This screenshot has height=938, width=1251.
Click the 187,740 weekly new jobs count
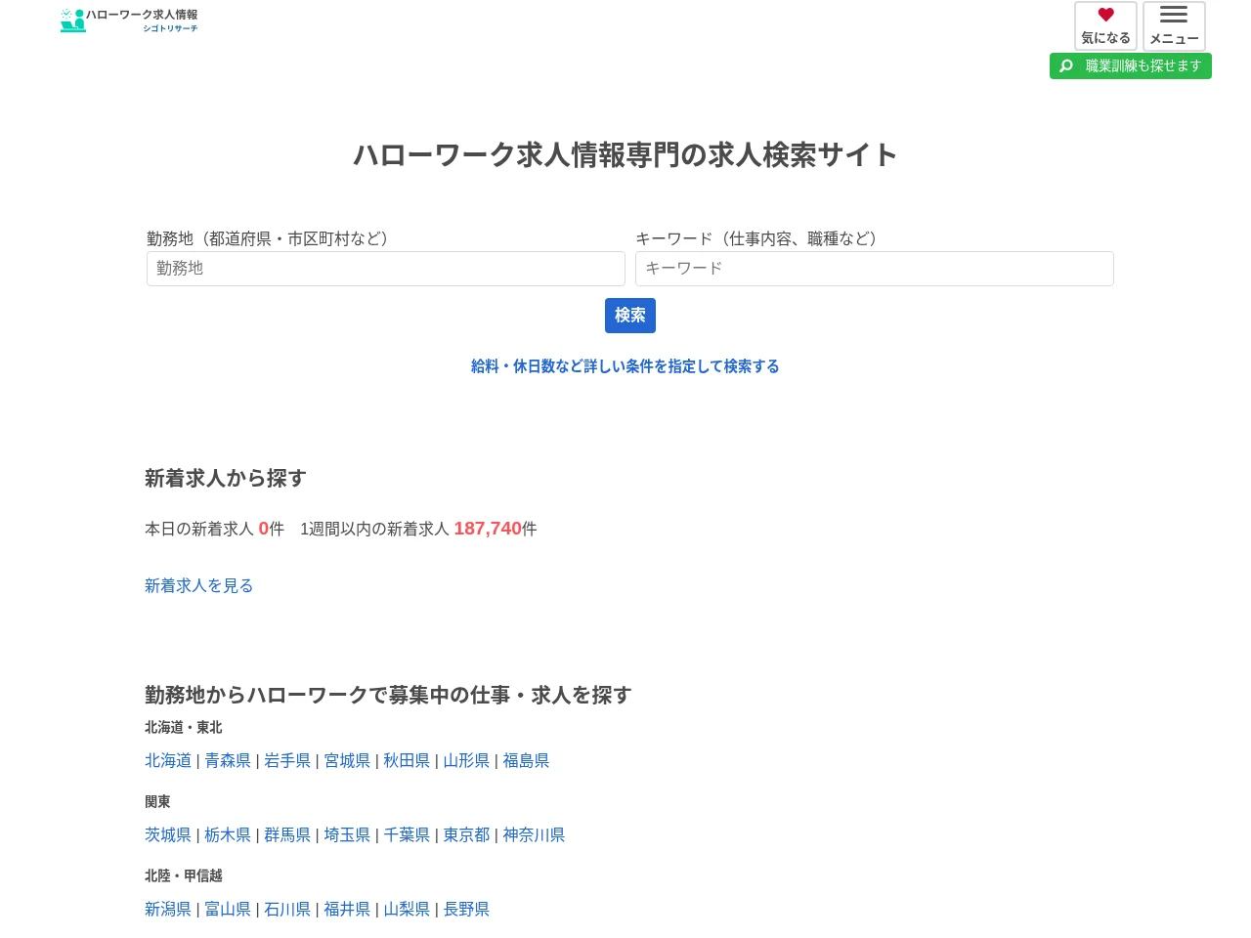pos(488,529)
